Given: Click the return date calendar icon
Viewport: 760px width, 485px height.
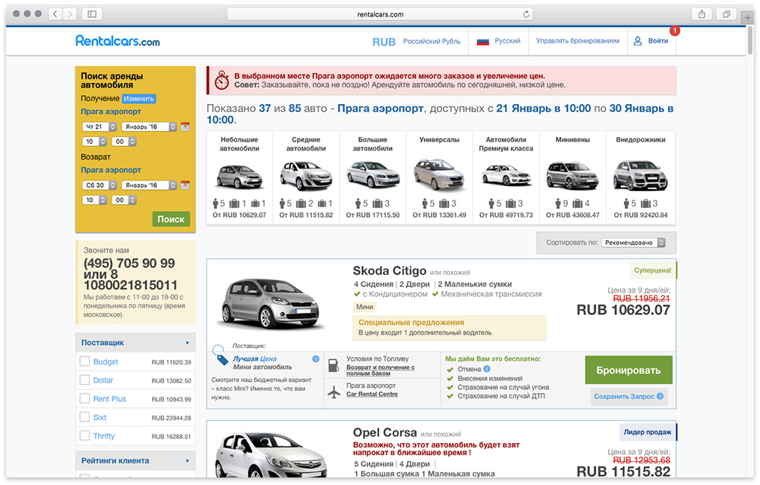Looking at the screenshot, I should [x=185, y=185].
